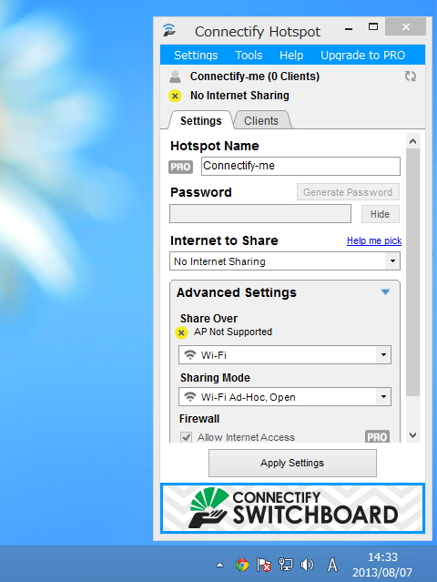The width and height of the screenshot is (437, 582).
Task: Minimize the Connectify Hotspot window
Action: pyautogui.click(x=349, y=29)
